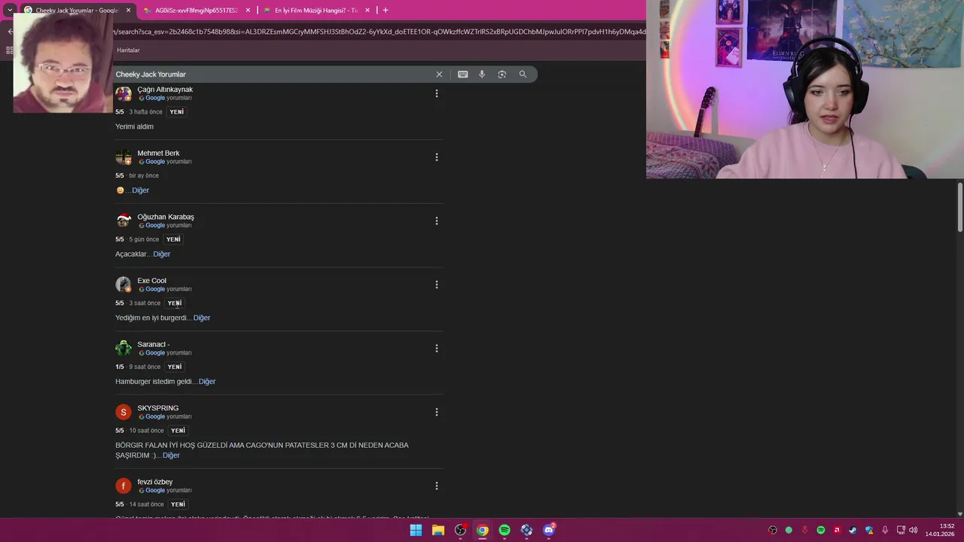Switch to the Cheeky Jack Yorumlar tab
964x542 pixels.
[x=77, y=11]
